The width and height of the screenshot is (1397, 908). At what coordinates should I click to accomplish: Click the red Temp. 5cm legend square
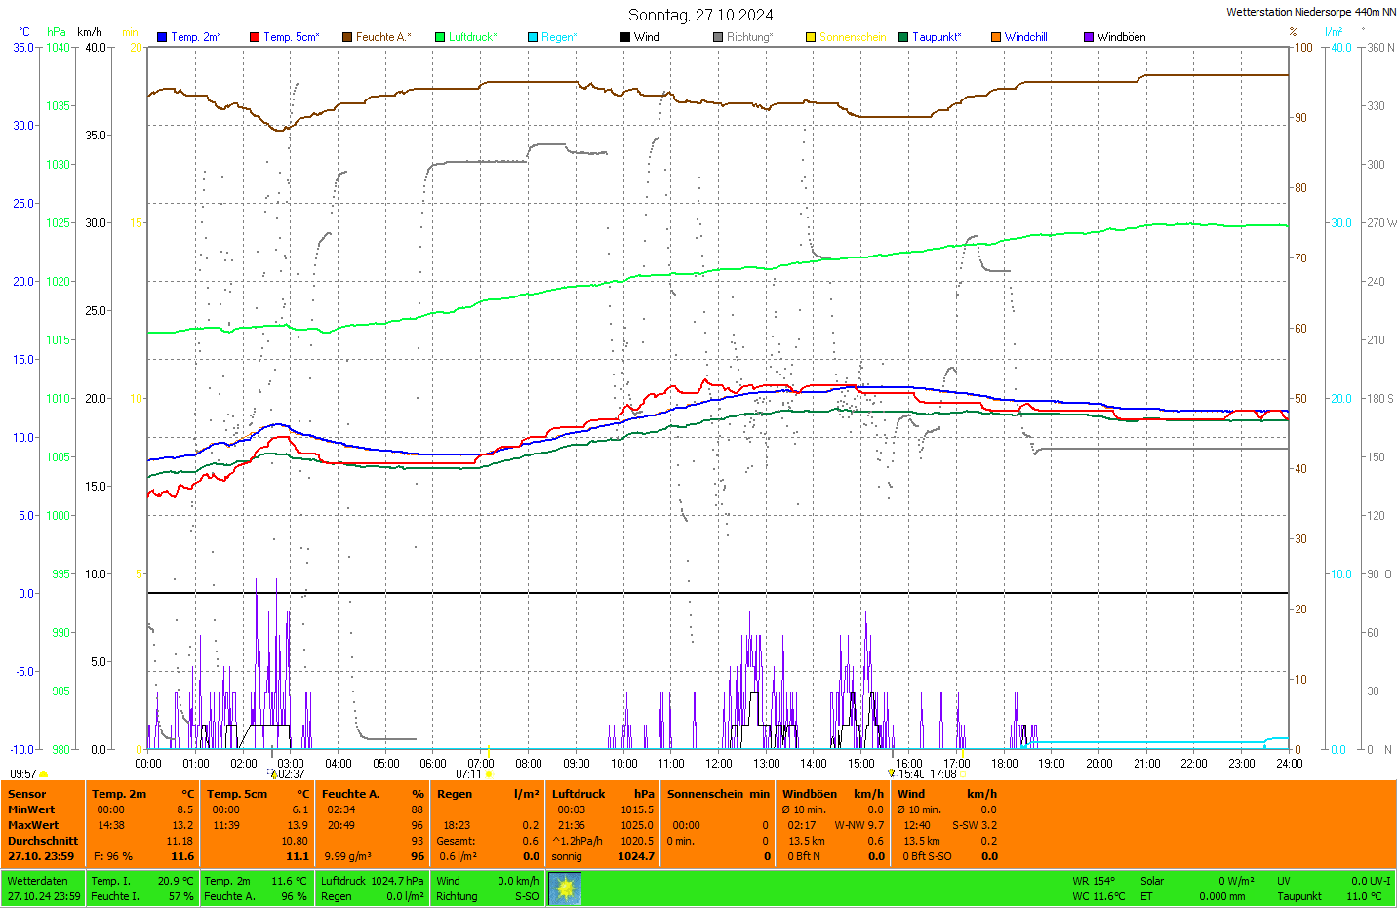coord(255,37)
